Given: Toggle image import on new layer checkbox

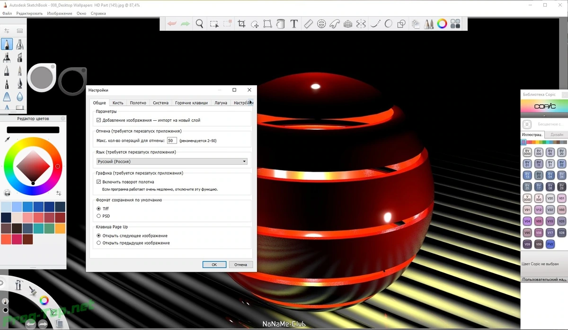Looking at the screenshot, I should (x=98, y=120).
